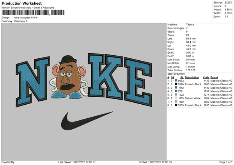
Task: Click the EndX value '0.00 in'
Action: pos(190,53)
